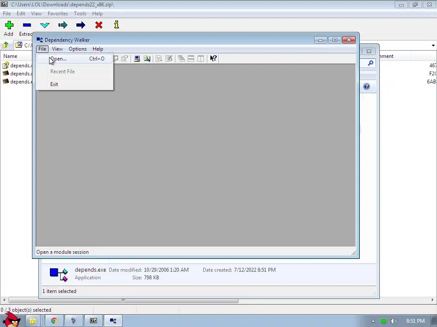
Task: Open the folder icon on the taskbar
Action: click(33, 321)
